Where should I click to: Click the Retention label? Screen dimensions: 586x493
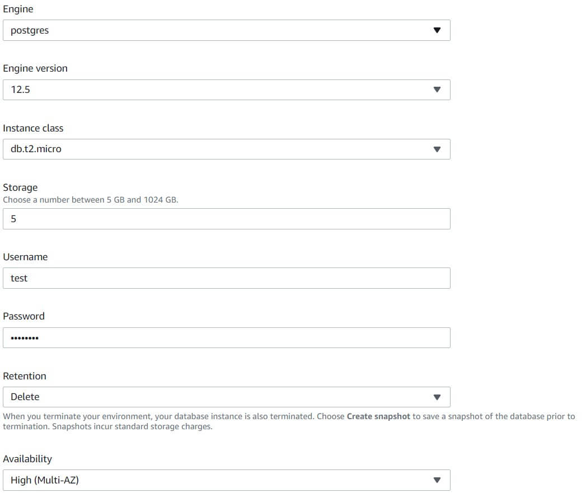point(24,376)
